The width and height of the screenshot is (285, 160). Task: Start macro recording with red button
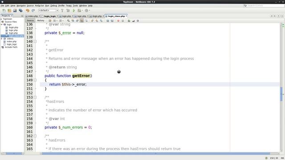[x=118, y=21]
